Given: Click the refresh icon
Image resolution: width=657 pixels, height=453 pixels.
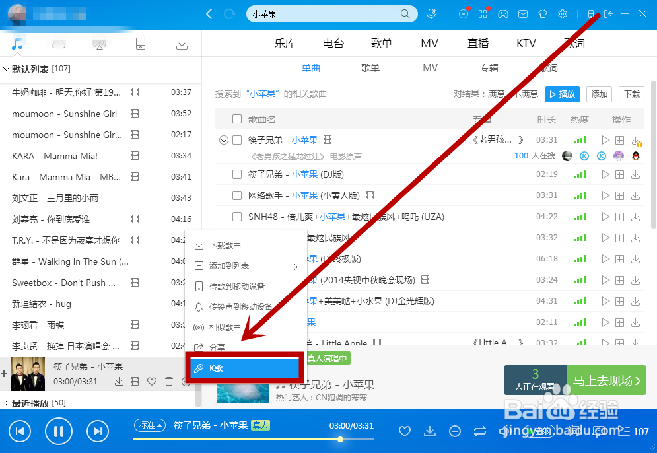Looking at the screenshot, I should click(x=229, y=14).
